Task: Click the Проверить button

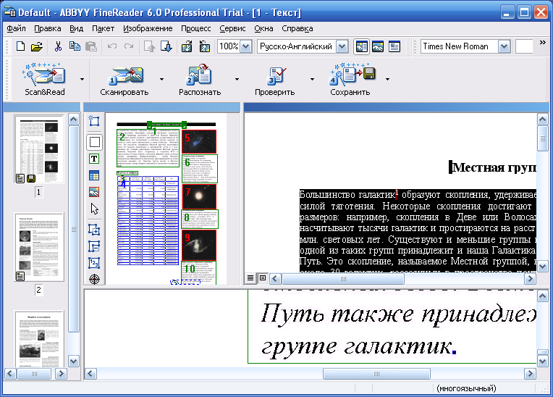Action: (x=275, y=80)
